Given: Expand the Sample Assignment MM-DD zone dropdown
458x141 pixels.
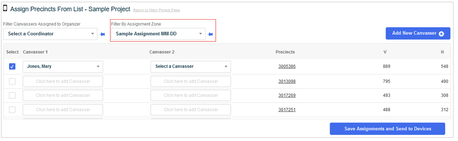Looking at the screenshot, I should [159, 34].
